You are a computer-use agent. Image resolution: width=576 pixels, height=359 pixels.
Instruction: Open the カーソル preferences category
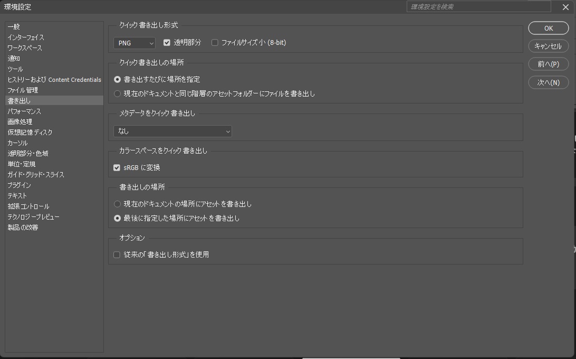pyautogui.click(x=54, y=143)
